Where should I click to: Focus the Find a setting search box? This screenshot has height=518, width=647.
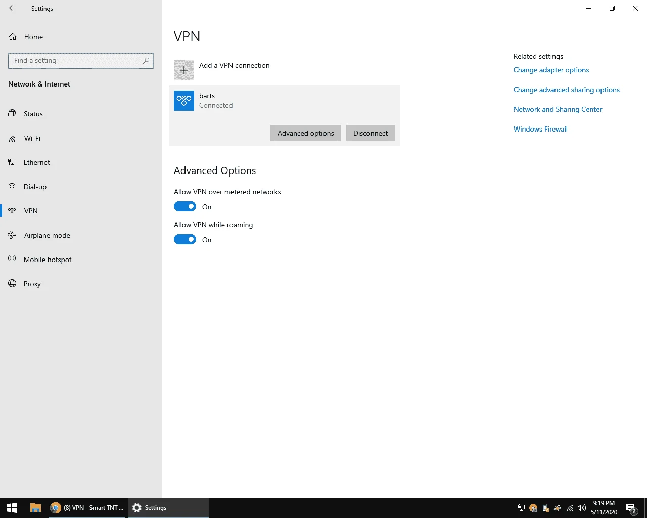click(81, 61)
